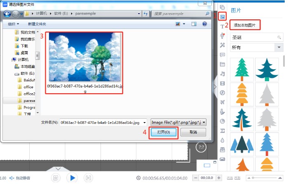Screen dimensions: 288x184
Task: Open the folder icon in sidebar
Action: click(222, 64)
